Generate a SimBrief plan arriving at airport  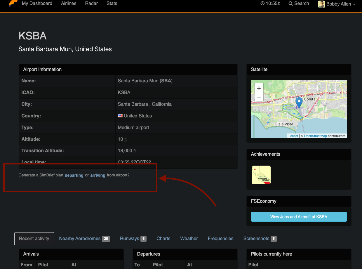click(x=98, y=175)
